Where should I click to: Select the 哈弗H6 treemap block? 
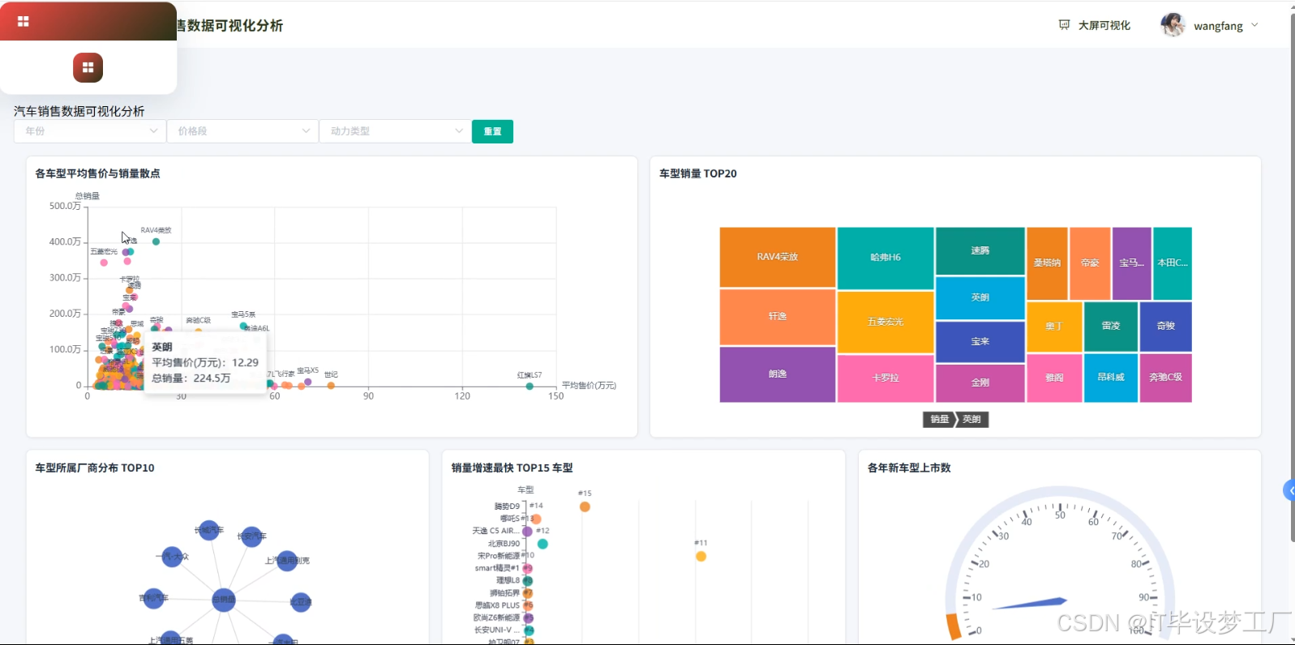[885, 258]
